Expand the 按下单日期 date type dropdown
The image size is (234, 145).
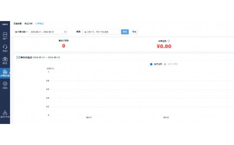click(22, 32)
